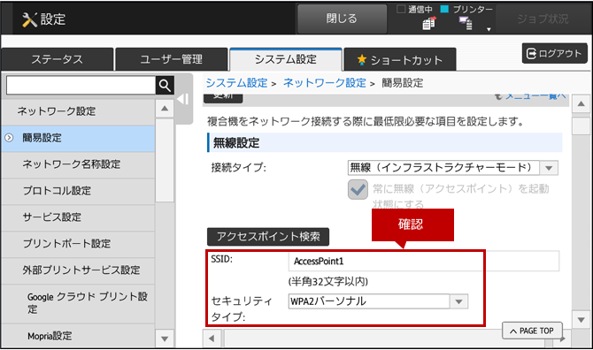Click the star icon on ショートカット tab
Image resolution: width=593 pixels, height=350 pixels.
tap(361, 59)
